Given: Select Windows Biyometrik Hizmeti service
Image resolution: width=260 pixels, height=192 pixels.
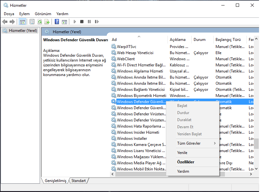Looking at the screenshot, I should [x=182, y=96].
